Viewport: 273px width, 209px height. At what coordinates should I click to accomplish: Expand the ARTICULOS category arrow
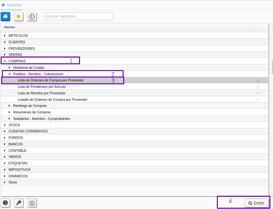[x=5, y=36]
